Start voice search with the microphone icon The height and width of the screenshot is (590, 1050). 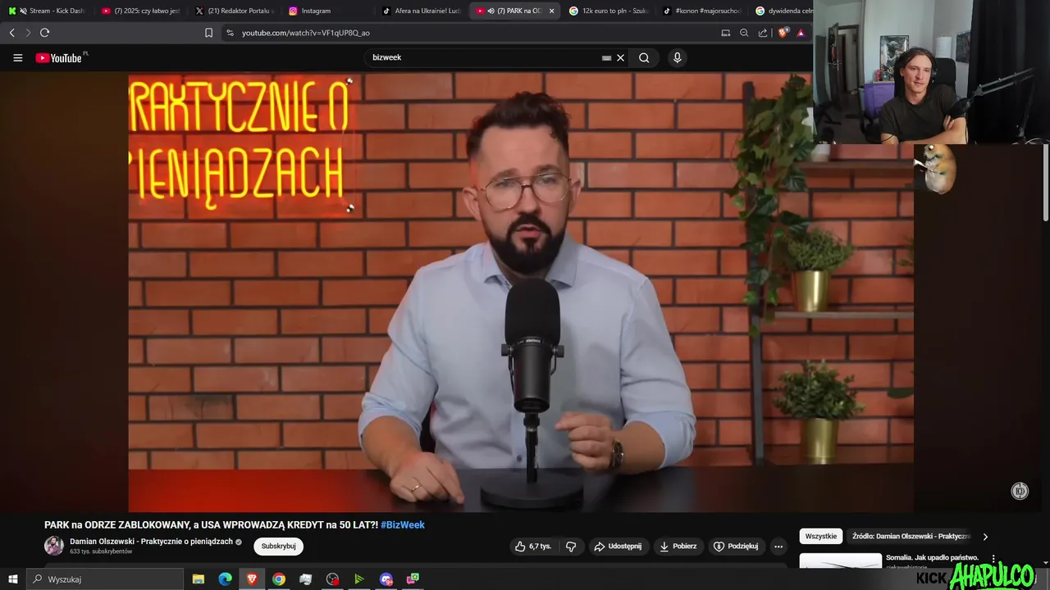[x=677, y=57]
